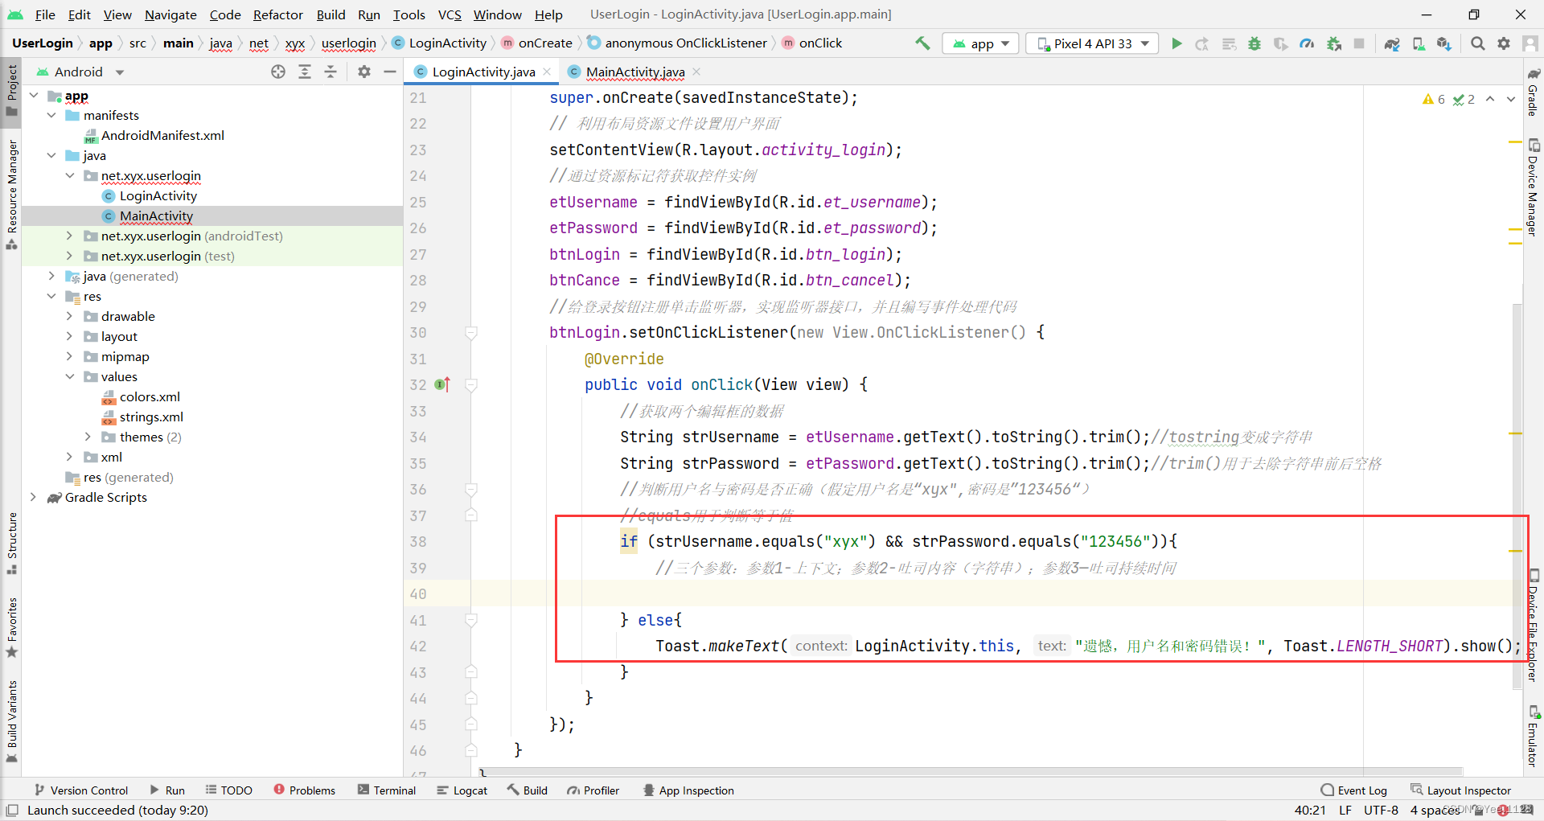Run the app with green play button
Viewport: 1544px width, 821px height.
[1176, 43]
